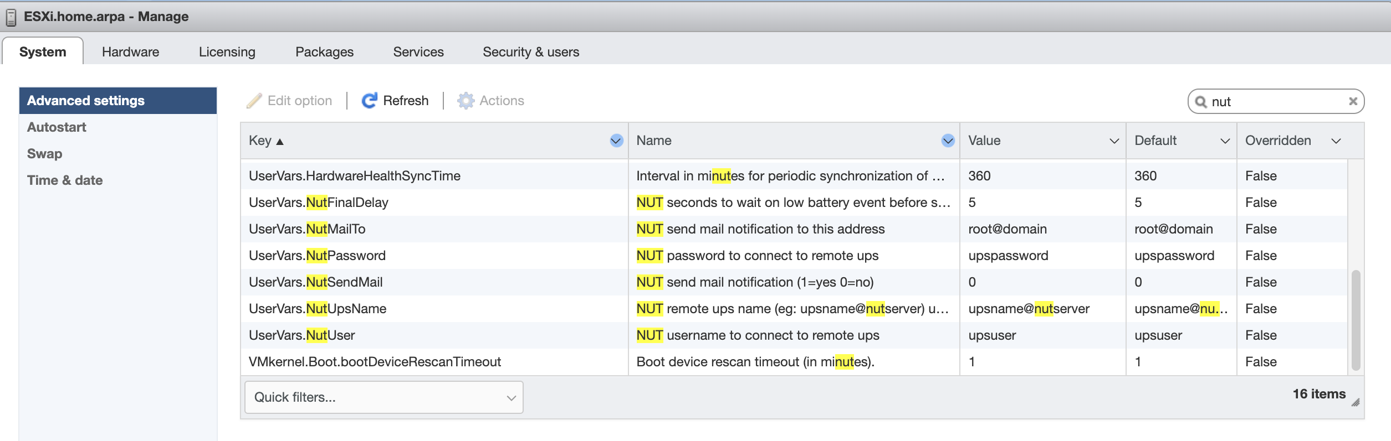1391x441 pixels.
Task: Open the Value column menu chevron
Action: click(x=1114, y=141)
